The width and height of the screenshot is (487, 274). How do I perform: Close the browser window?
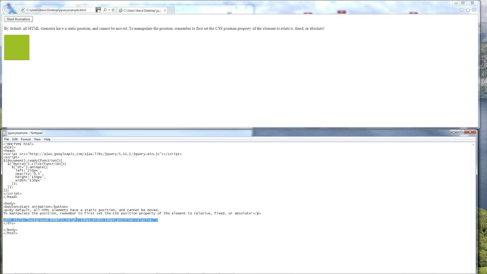[473, 3]
